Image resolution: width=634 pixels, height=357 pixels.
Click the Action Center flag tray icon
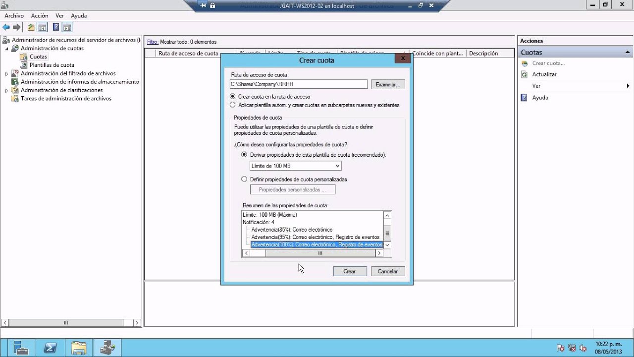click(x=561, y=348)
